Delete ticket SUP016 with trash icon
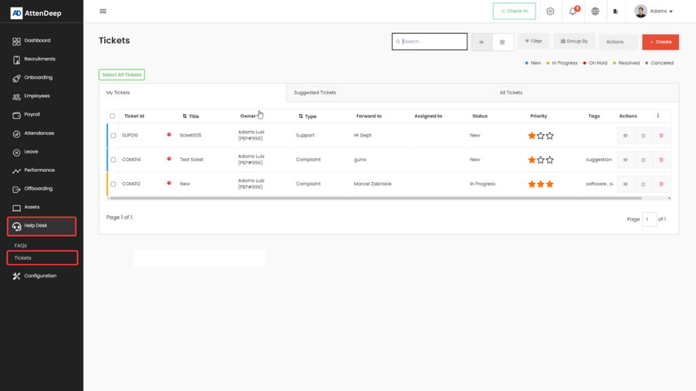Image resolution: width=696 pixels, height=391 pixels. 661,136
